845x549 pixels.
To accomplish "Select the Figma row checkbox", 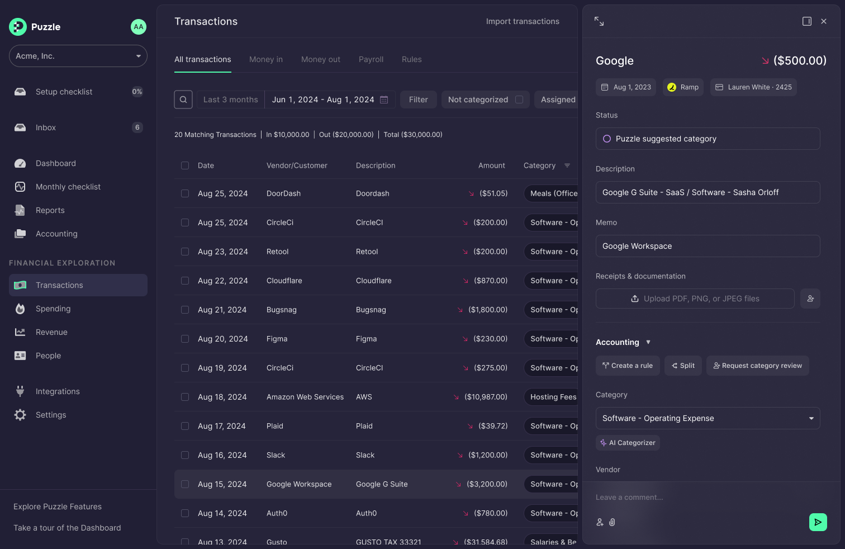I will click(x=185, y=339).
